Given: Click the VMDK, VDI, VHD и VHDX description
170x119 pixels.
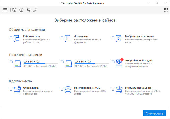Looking at the screenshot, I should click(x=143, y=92).
